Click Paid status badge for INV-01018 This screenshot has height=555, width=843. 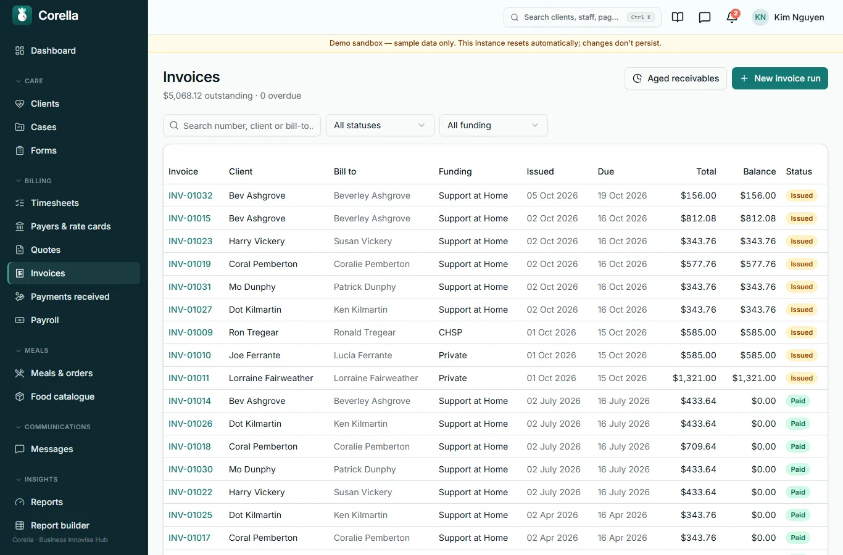pos(798,446)
